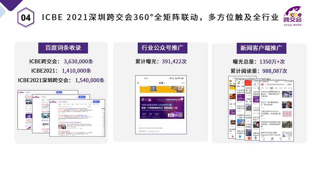The width and height of the screenshot is (312, 176).
Task: Click the 累计阅读量 988,087次 text
Action: click(x=259, y=71)
